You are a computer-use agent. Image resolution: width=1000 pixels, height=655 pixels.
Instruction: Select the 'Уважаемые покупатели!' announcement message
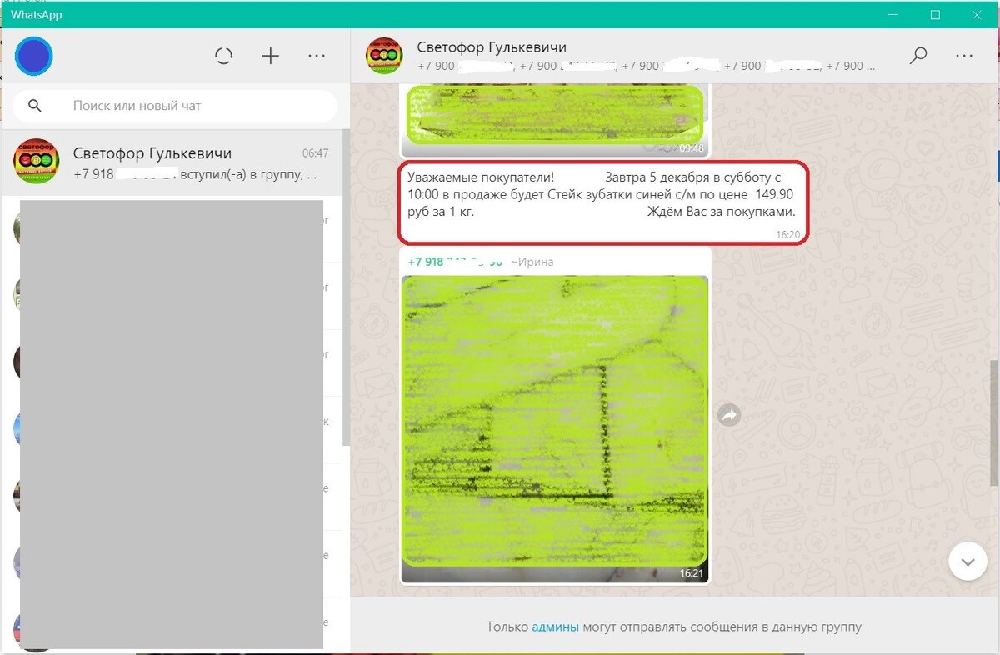603,203
